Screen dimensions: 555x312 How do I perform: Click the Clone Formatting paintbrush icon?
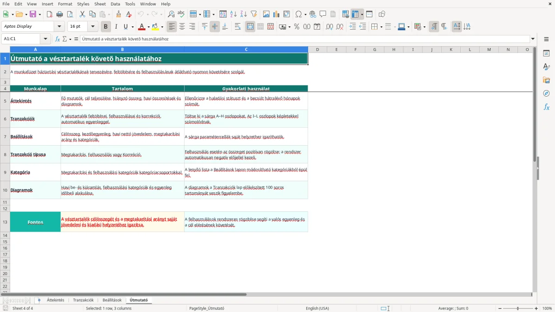pyautogui.click(x=119, y=14)
